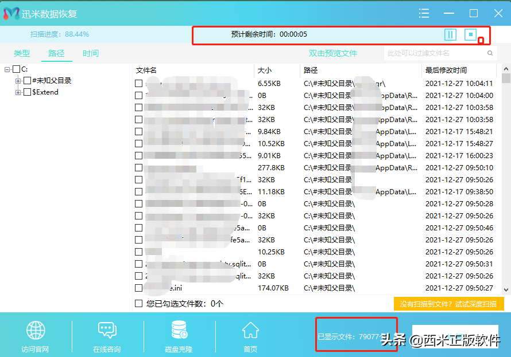
Task: Collapse the C: tree node
Action: pos(7,69)
